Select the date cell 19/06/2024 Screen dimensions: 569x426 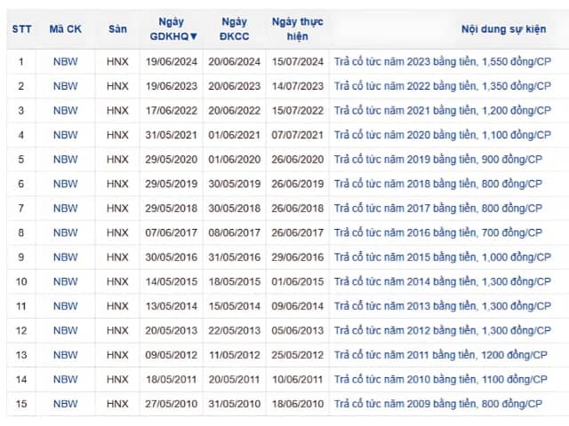tap(172, 61)
